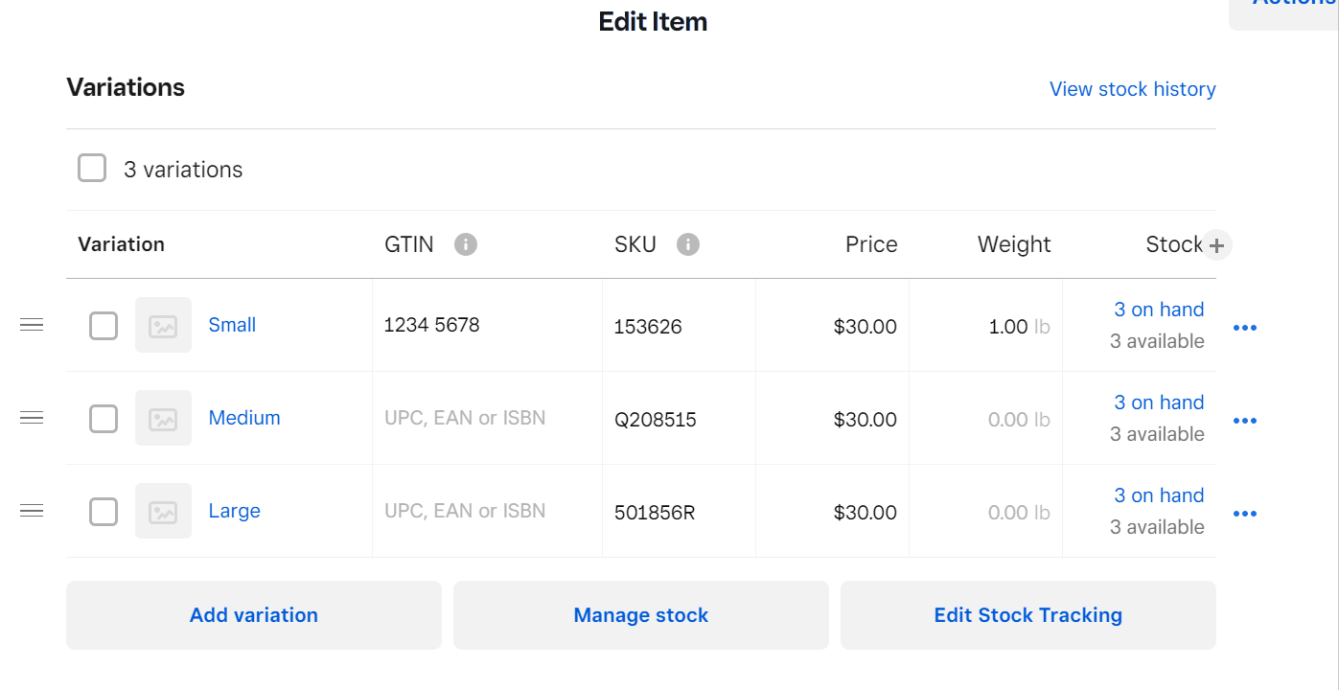Click the 'GTIN' column header text
Image resolution: width=1339 pixels, height=690 pixels.
(x=409, y=244)
